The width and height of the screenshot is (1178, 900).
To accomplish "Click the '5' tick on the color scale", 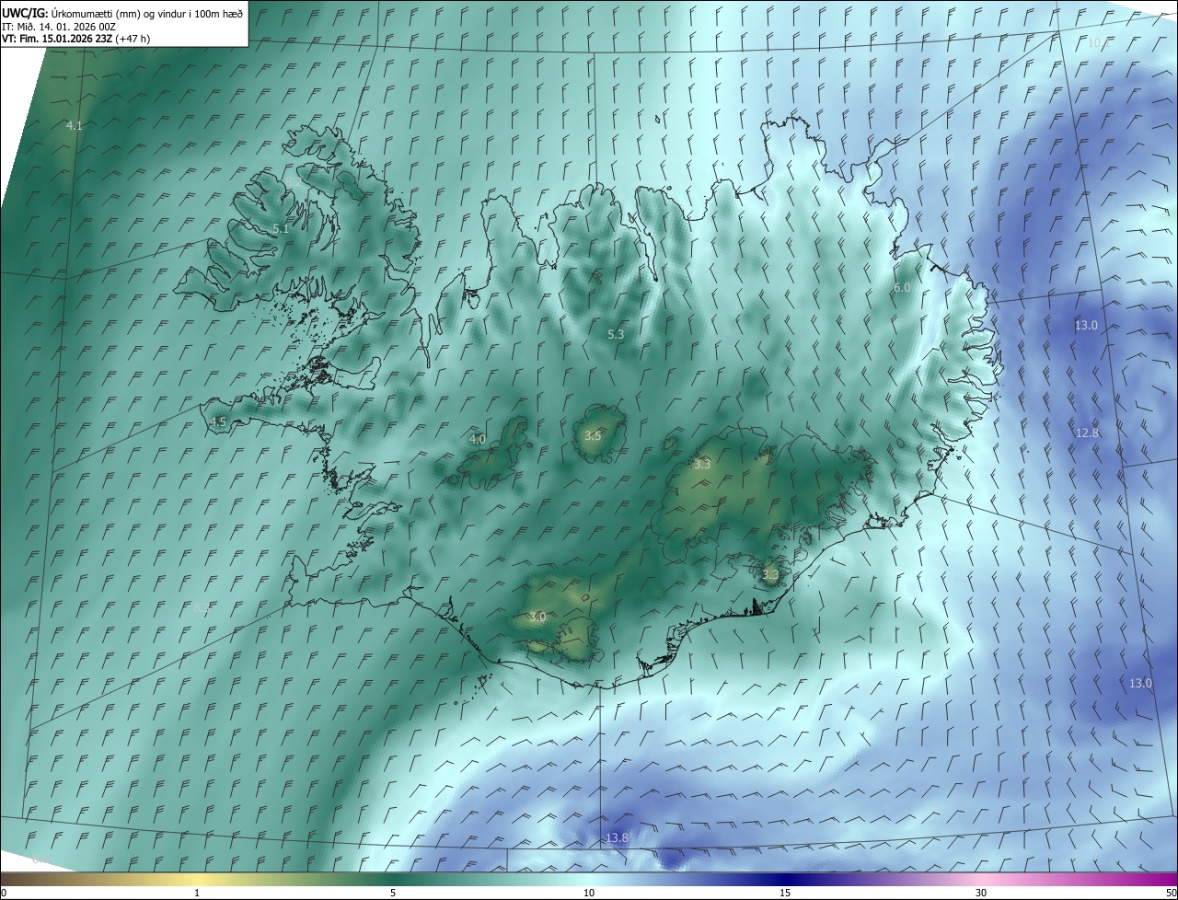I will [x=393, y=894].
